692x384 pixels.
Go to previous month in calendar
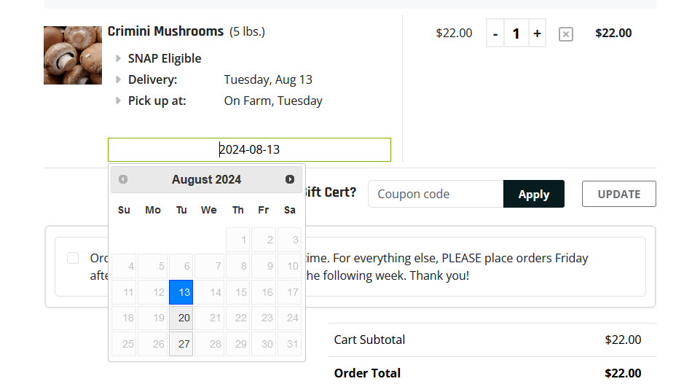[x=123, y=179]
